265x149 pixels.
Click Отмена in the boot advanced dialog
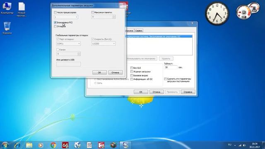(115, 72)
